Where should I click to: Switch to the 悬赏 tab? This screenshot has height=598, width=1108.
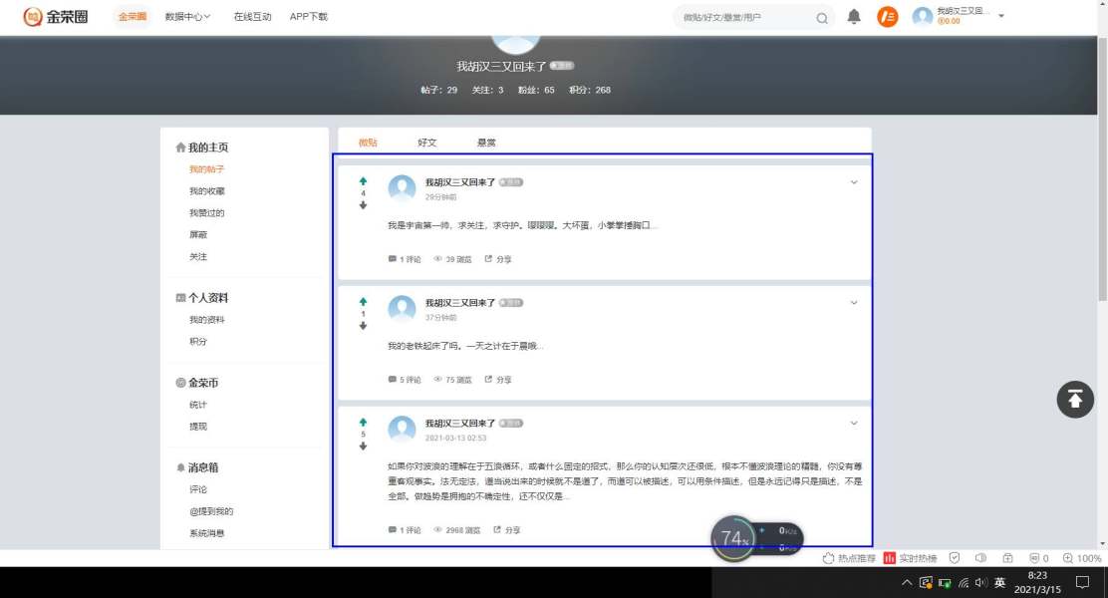[486, 143]
